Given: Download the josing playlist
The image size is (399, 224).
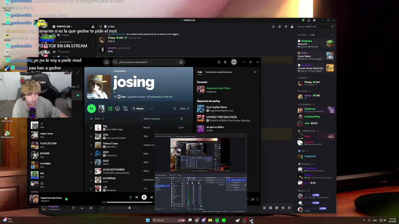Looking at the screenshot, I should click(118, 109).
